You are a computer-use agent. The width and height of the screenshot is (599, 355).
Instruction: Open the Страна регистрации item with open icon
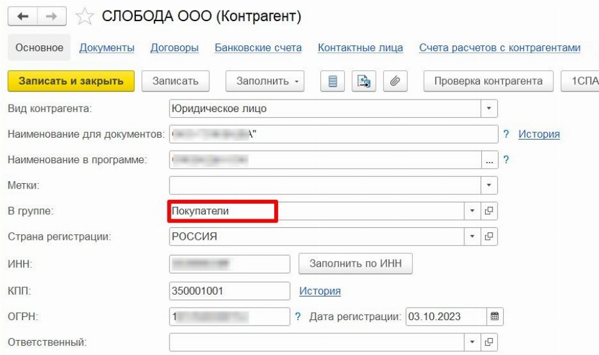coord(491,237)
